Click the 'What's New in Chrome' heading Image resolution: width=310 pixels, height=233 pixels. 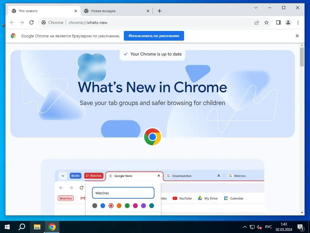coord(153,87)
